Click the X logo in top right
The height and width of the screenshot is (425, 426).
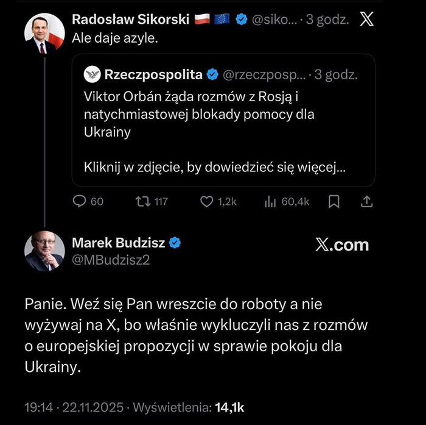click(368, 20)
